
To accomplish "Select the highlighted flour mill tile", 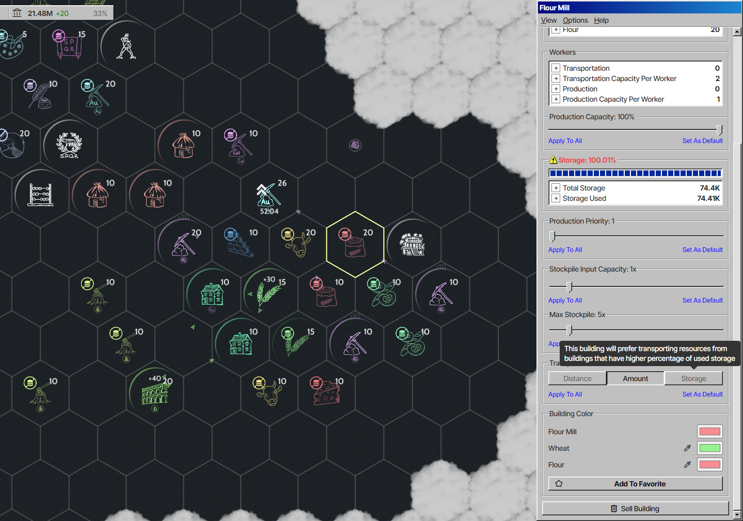I will click(355, 244).
